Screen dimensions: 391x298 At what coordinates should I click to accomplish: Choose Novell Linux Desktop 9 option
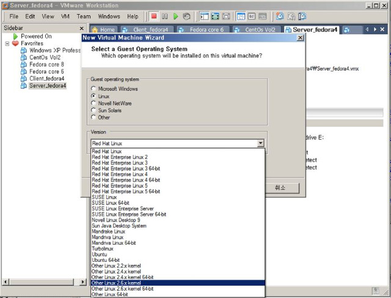(178, 220)
